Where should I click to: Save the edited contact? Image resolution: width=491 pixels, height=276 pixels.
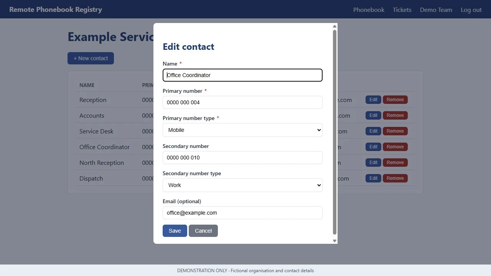175,231
